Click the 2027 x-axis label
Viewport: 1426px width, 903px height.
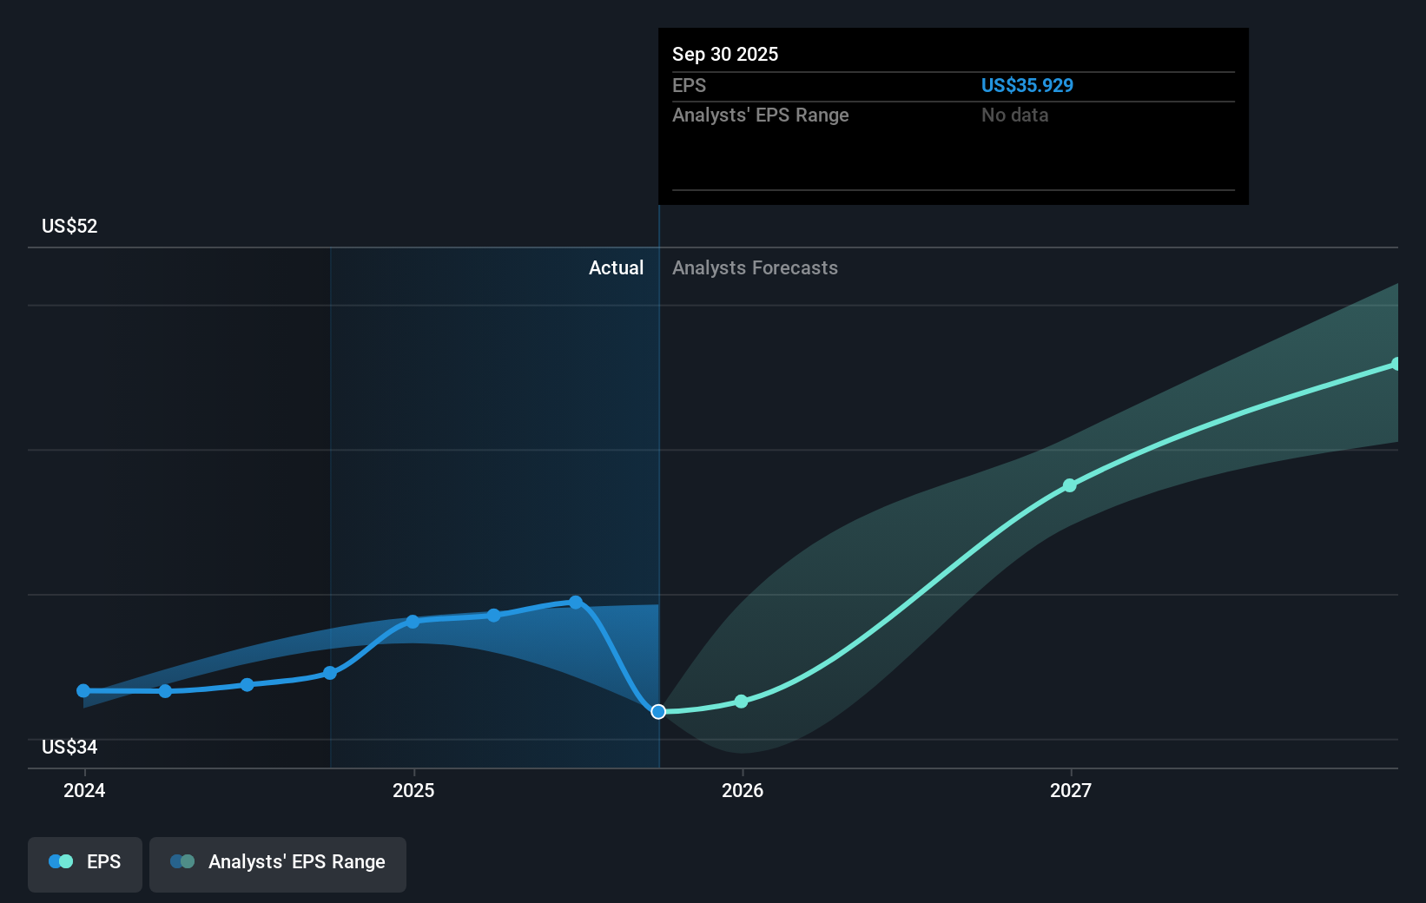(x=1070, y=791)
